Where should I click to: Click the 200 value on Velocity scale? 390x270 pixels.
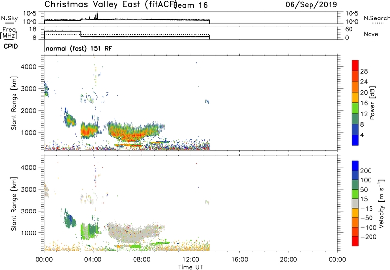pyautogui.click(x=366, y=171)
